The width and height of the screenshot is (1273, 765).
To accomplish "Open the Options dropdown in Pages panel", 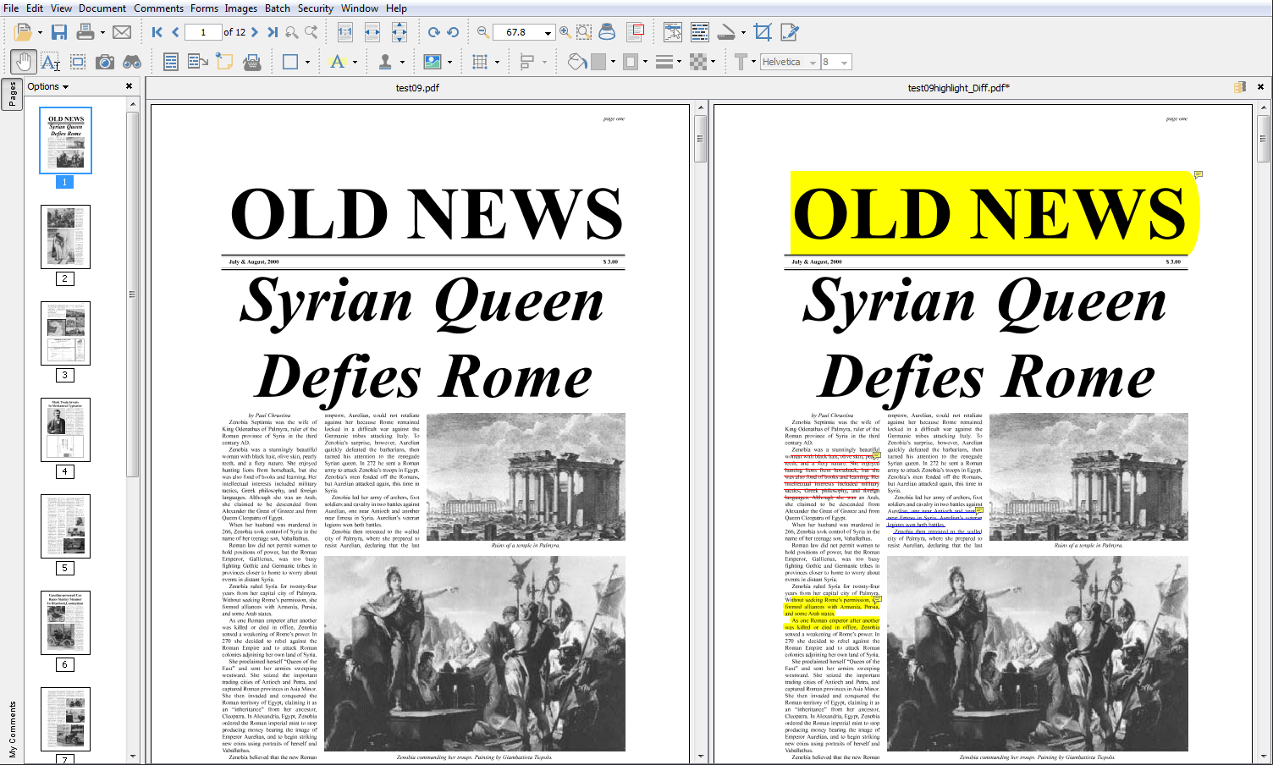I will tap(47, 86).
